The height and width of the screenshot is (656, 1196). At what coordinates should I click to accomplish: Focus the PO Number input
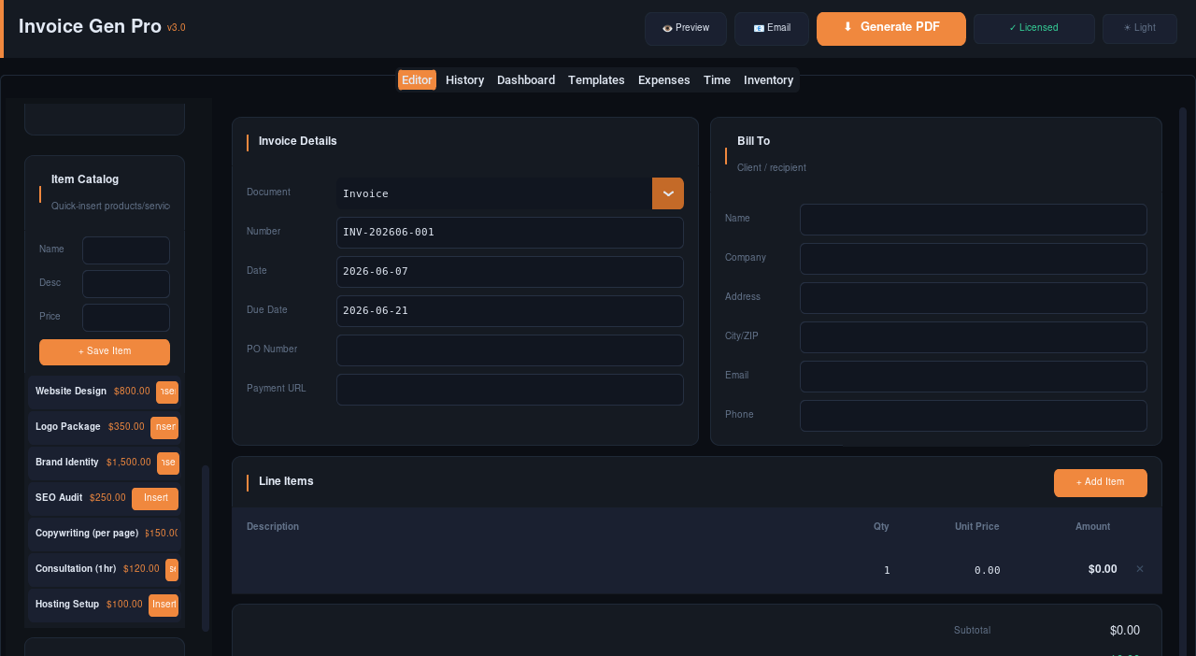coord(510,350)
